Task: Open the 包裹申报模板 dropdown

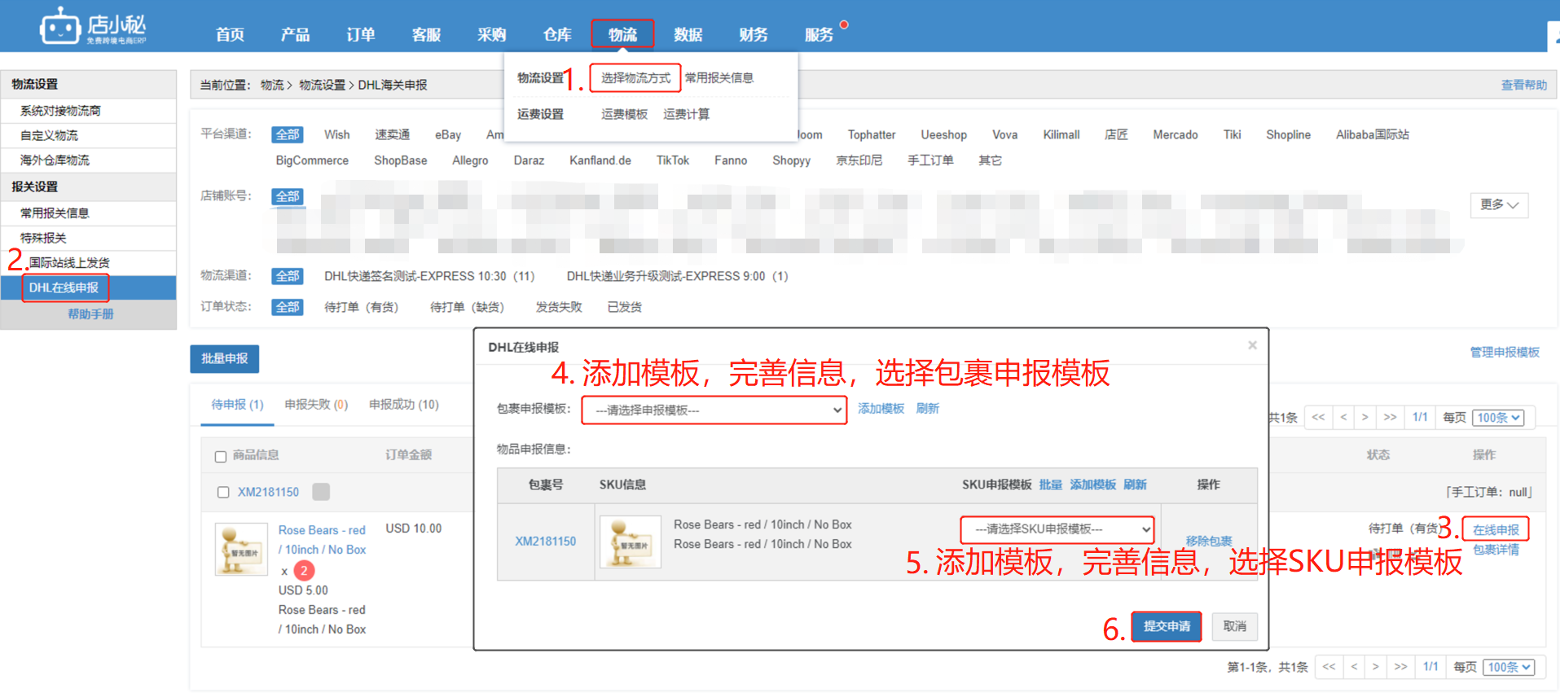Action: [714, 410]
